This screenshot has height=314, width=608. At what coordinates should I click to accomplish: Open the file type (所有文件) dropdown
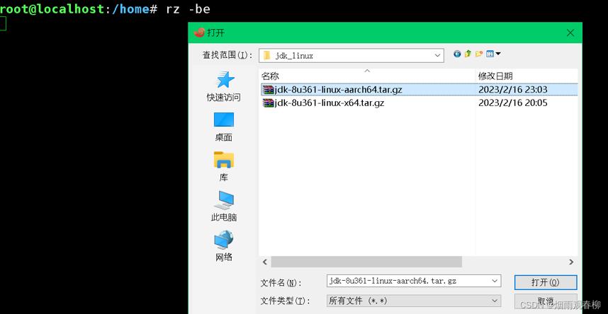(x=495, y=301)
